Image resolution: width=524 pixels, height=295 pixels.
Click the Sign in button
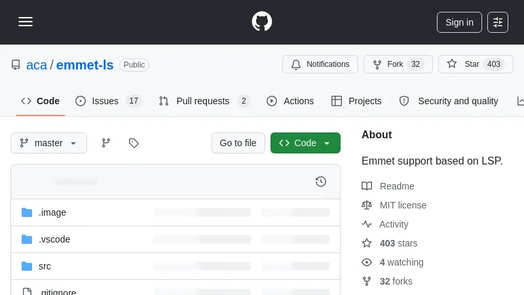pos(459,22)
